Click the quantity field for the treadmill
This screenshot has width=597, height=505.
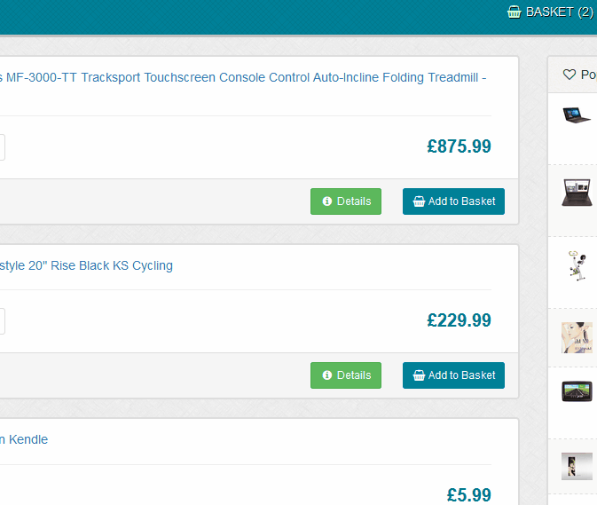coord(2,147)
